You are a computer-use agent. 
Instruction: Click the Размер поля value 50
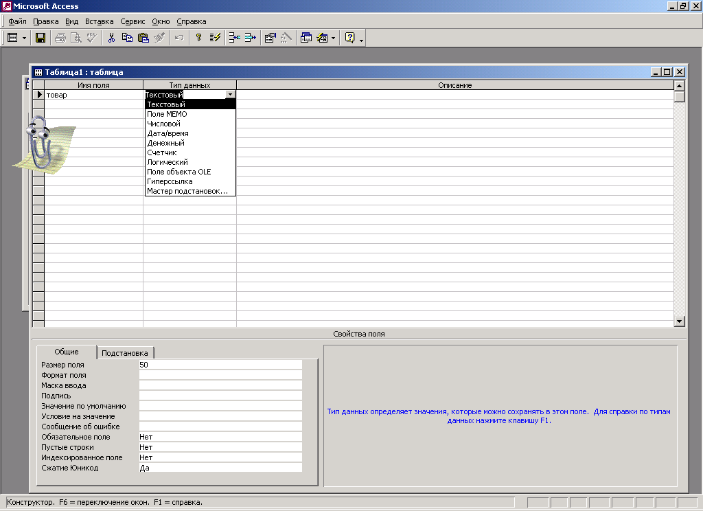[220, 365]
